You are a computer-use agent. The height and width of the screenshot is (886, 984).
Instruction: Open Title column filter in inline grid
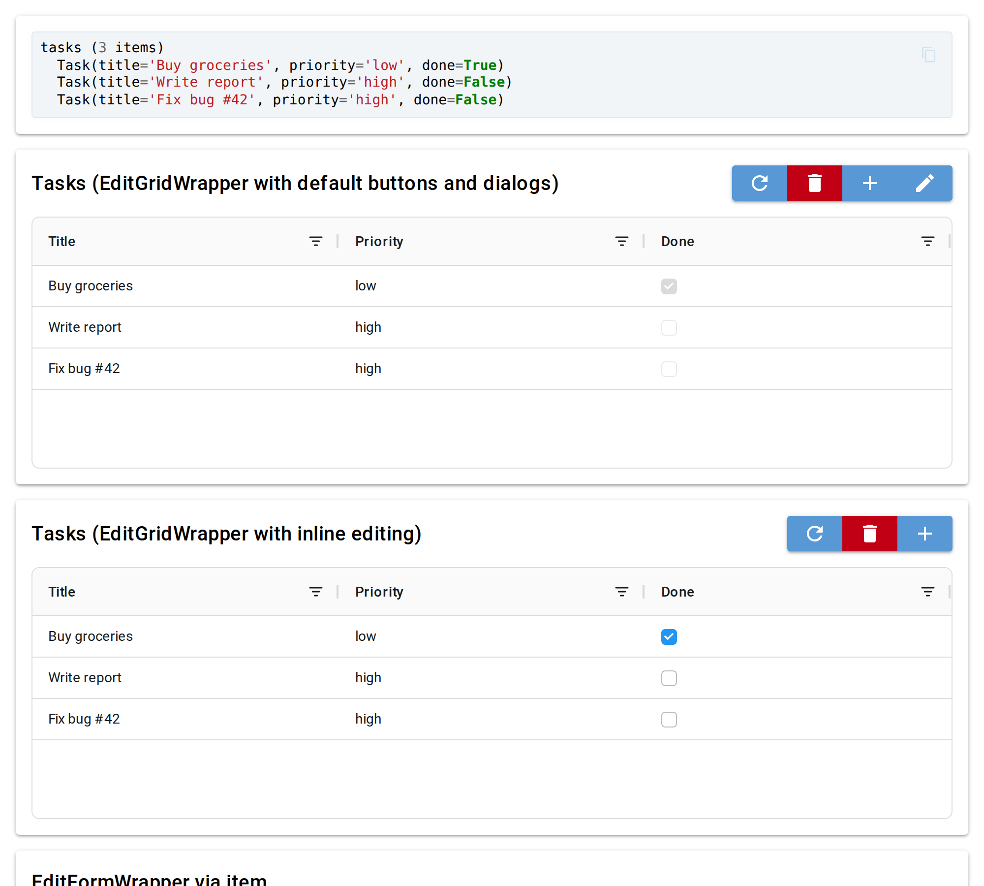click(316, 592)
